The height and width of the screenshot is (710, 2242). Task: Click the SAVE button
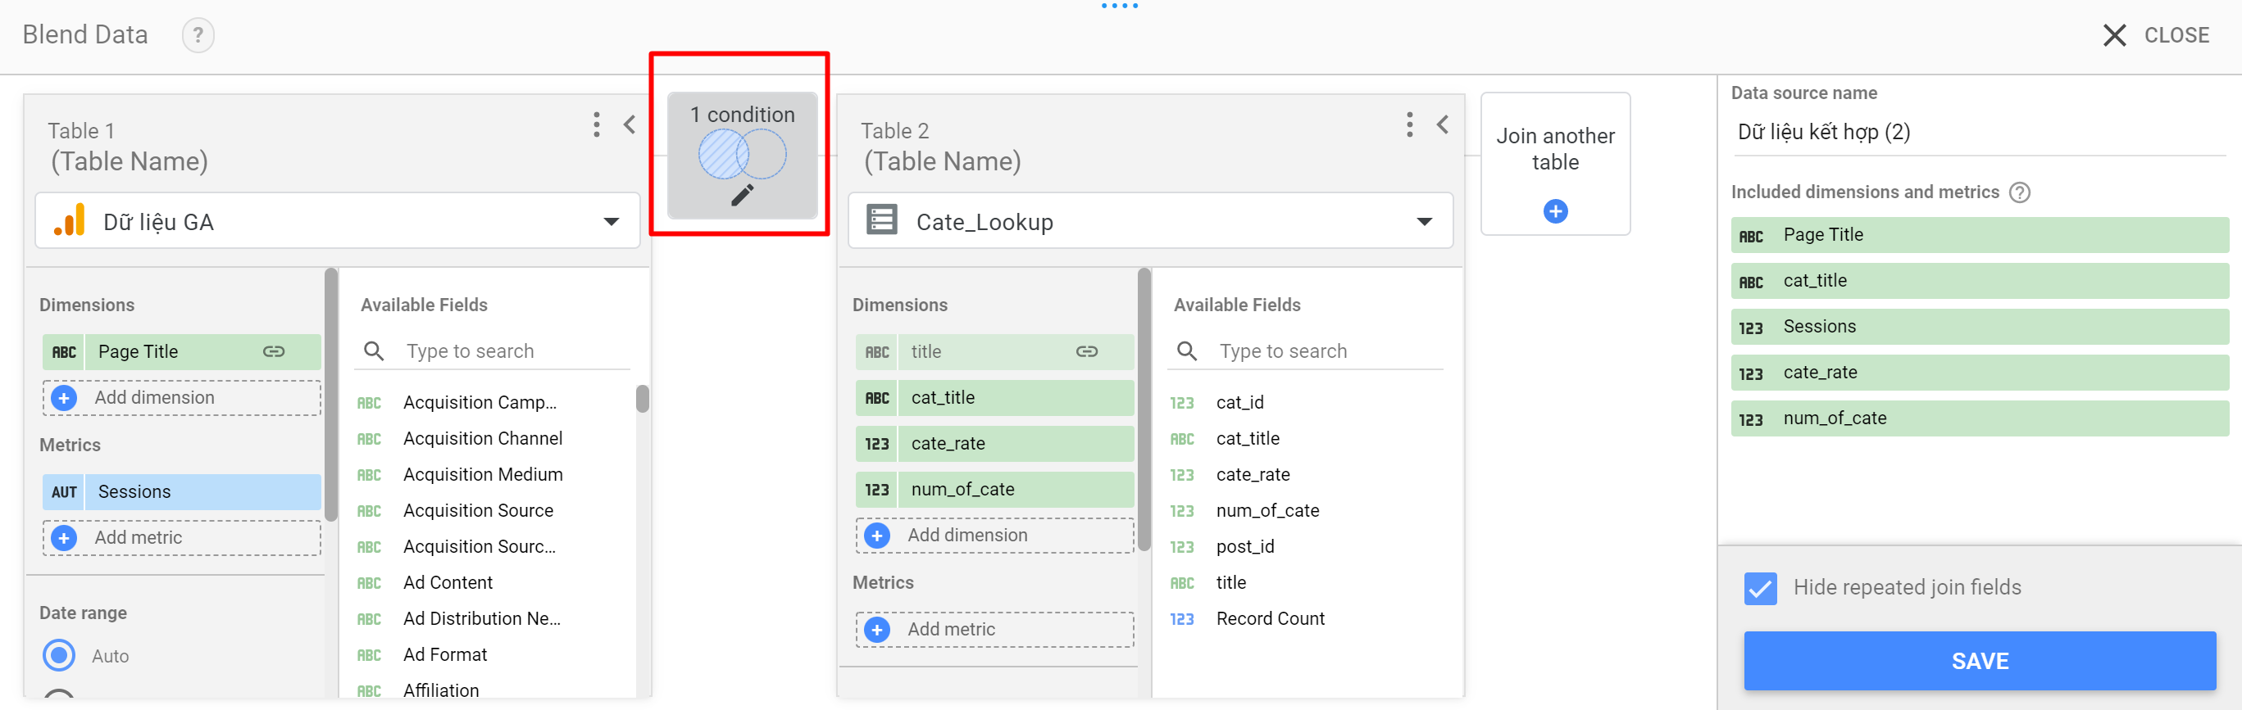[x=1979, y=661]
